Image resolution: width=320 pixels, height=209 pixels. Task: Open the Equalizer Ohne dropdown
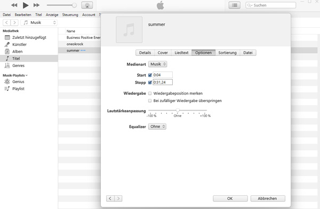click(157, 127)
